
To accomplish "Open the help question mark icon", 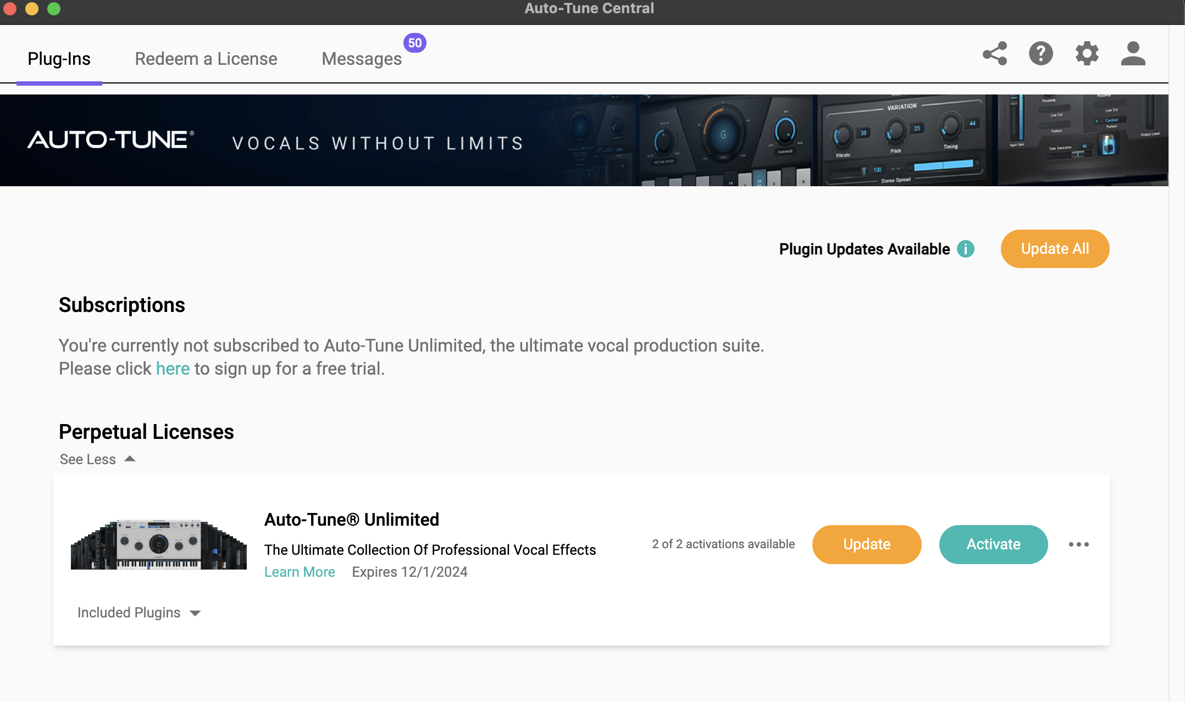I will [x=1041, y=54].
